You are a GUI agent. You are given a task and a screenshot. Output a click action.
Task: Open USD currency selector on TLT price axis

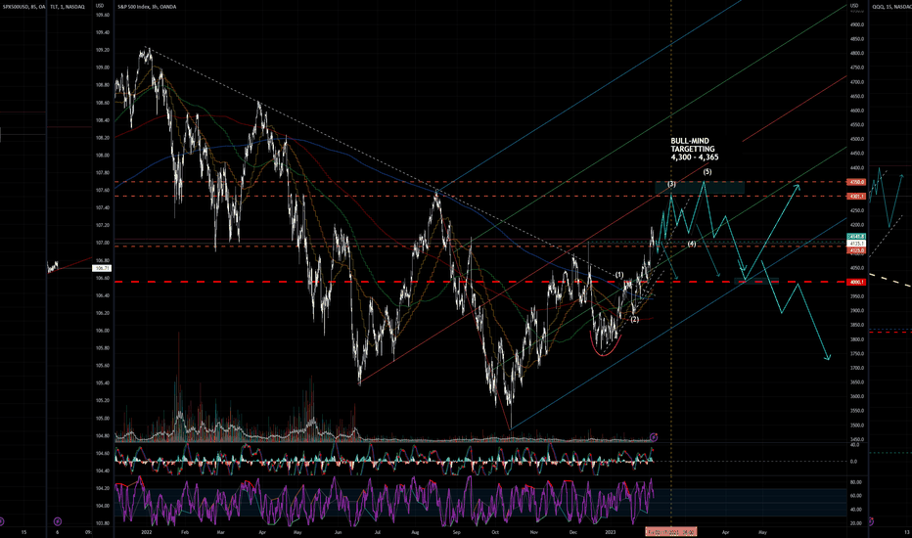point(100,6)
